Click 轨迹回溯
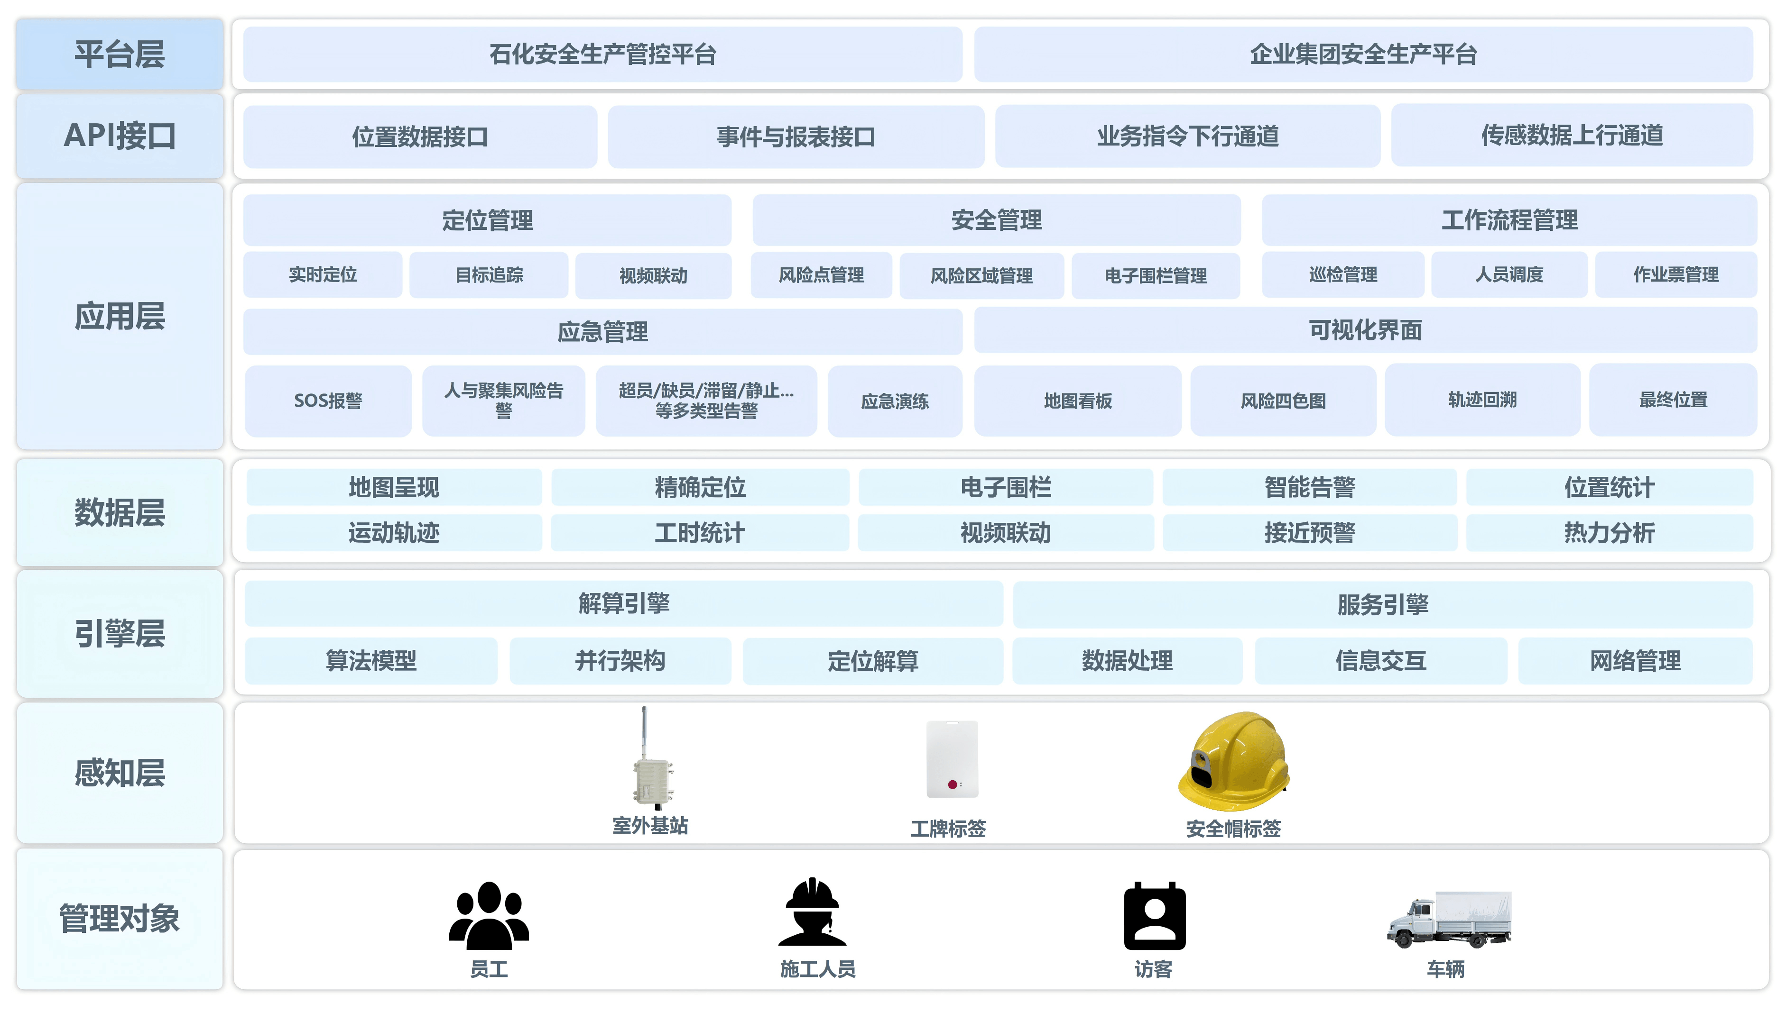The image size is (1786, 1012). click(1483, 400)
